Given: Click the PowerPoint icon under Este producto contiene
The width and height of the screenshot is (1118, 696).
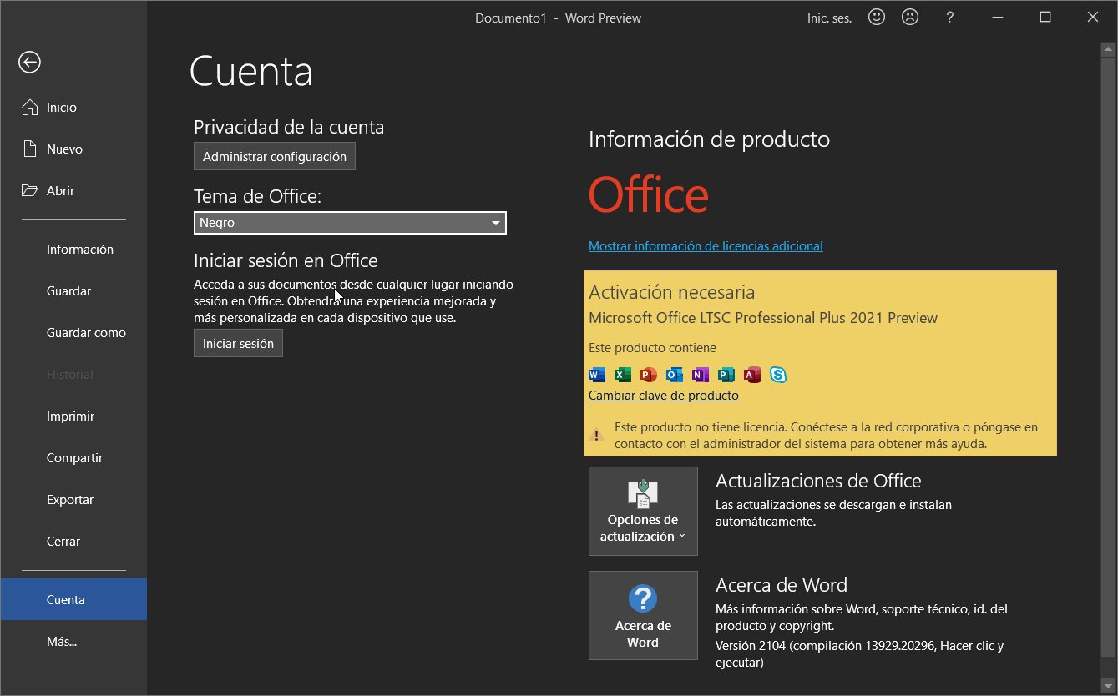Looking at the screenshot, I should [x=648, y=375].
